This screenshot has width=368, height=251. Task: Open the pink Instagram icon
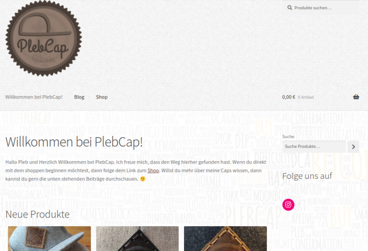coord(288,205)
